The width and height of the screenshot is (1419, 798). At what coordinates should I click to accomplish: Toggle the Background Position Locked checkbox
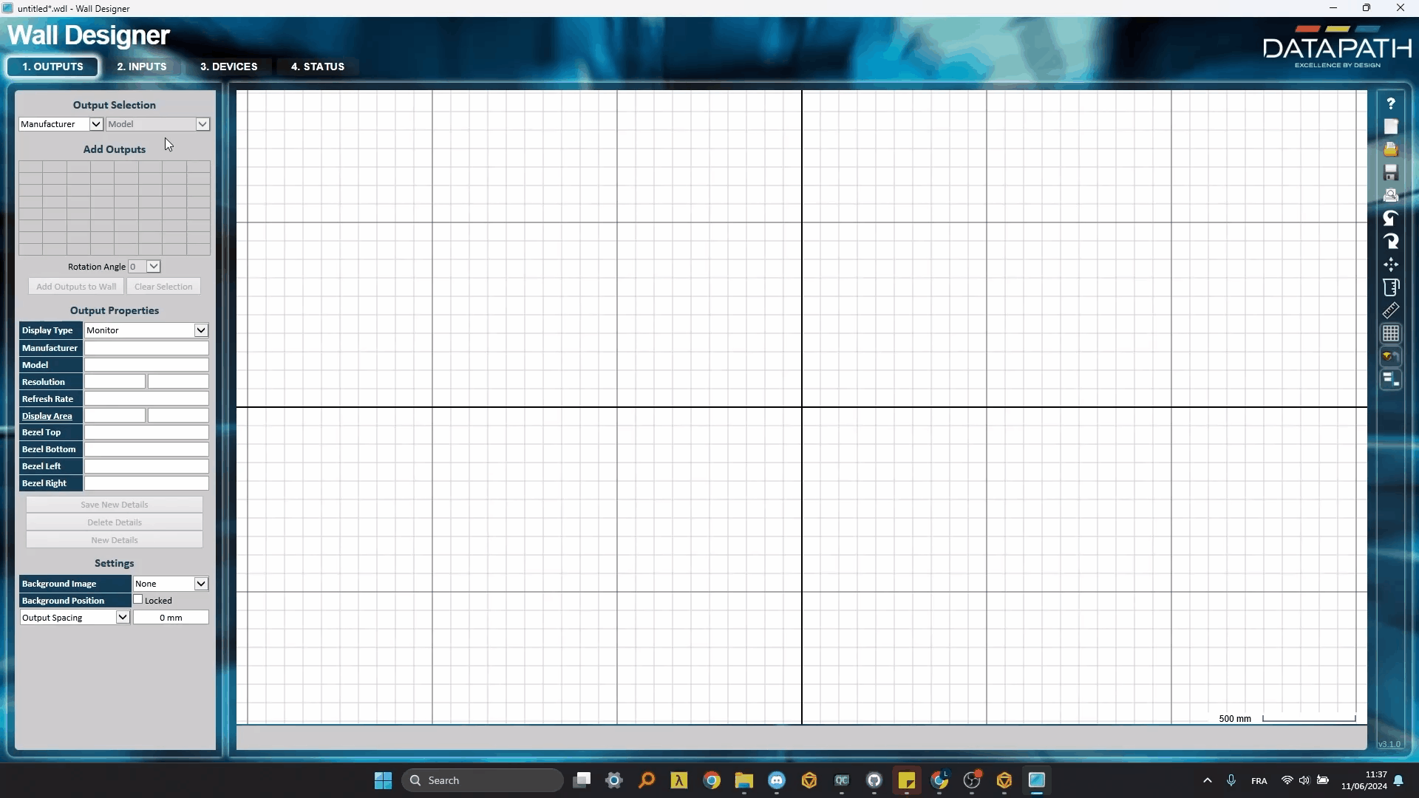click(x=138, y=600)
